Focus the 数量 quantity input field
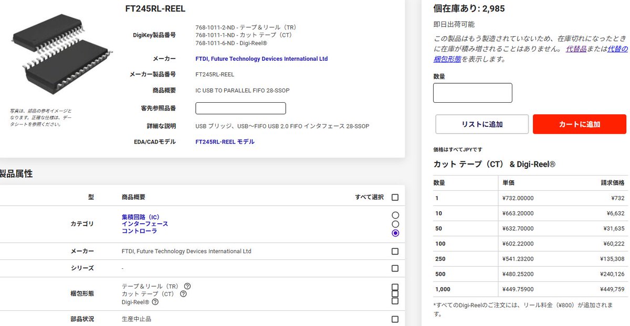Image resolution: width=630 pixels, height=326 pixels. coord(472,93)
